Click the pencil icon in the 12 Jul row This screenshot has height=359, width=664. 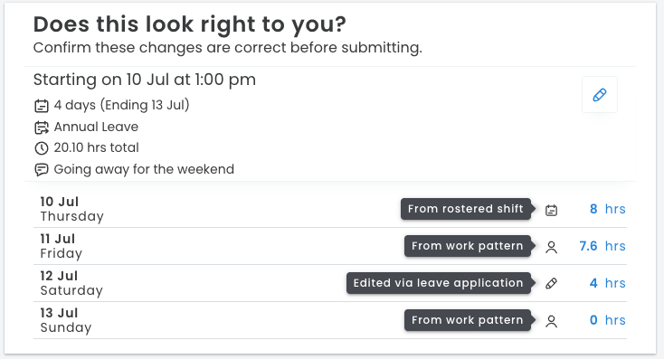[x=551, y=283]
